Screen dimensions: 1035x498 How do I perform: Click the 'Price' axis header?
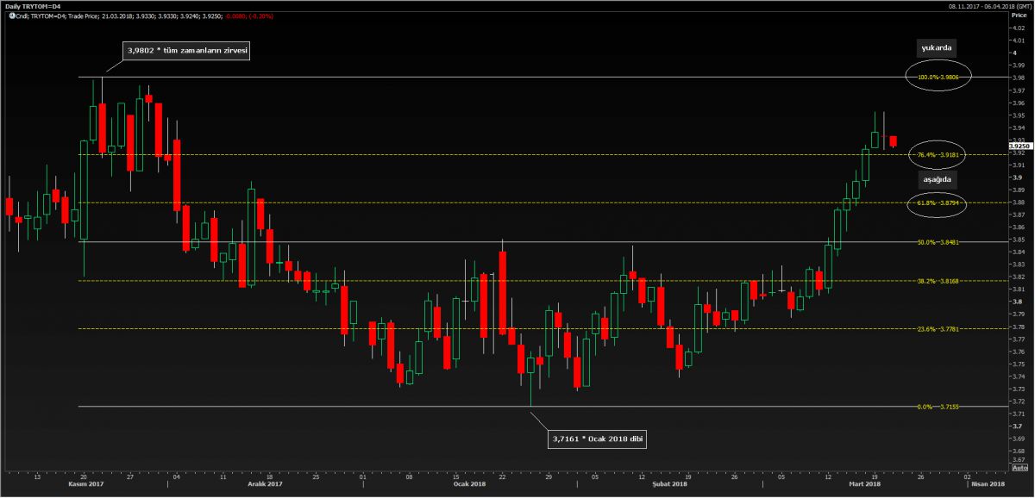click(x=1019, y=16)
